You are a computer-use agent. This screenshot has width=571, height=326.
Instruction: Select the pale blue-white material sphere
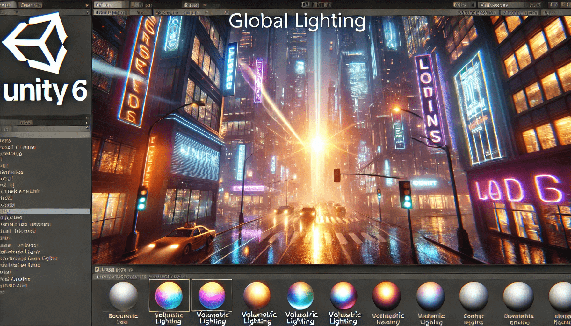430,296
